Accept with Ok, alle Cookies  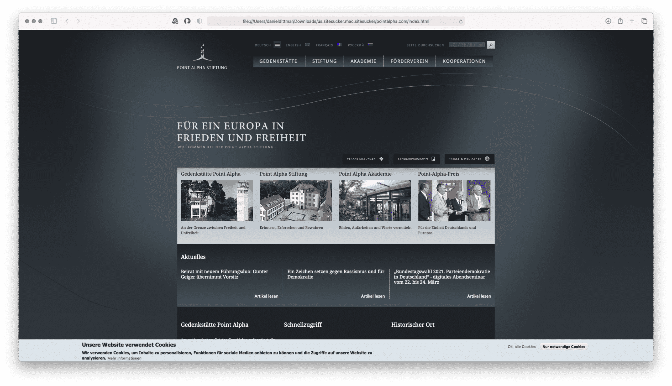522,347
